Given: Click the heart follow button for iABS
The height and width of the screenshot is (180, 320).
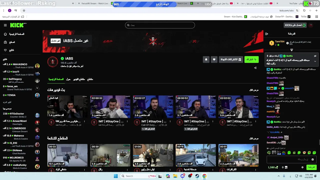Looking at the screenshot, I should coord(214,59).
